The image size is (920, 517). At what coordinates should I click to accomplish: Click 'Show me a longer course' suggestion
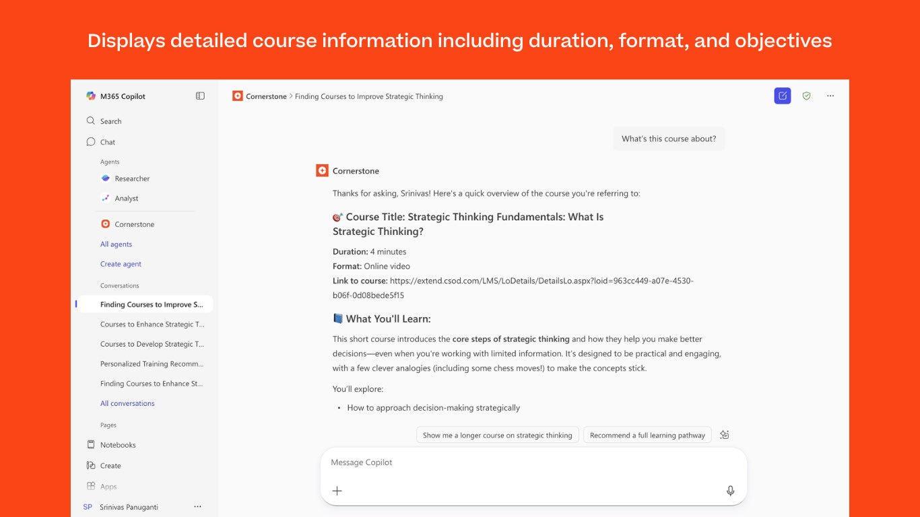[x=498, y=436]
